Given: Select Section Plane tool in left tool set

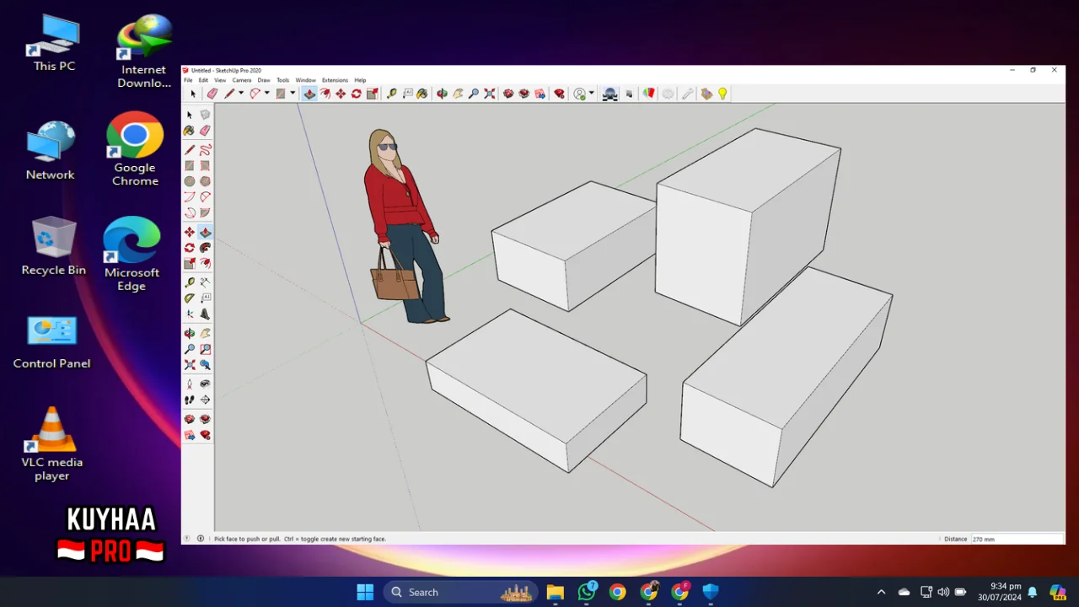Looking at the screenshot, I should pos(205,400).
